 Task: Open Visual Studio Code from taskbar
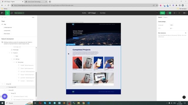point(88,103)
